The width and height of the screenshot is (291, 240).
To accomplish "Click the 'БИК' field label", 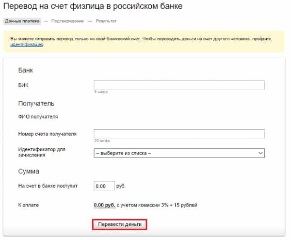I will coord(23,85).
